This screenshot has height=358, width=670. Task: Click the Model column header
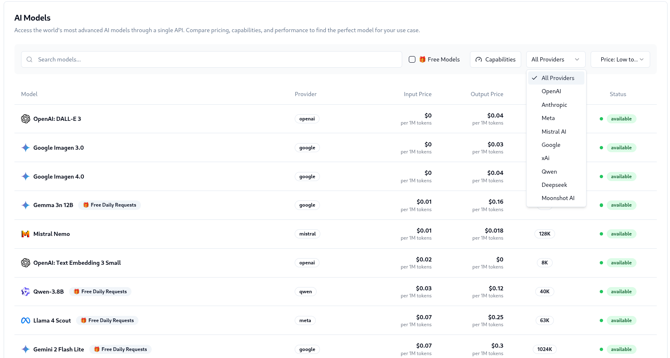(x=29, y=94)
